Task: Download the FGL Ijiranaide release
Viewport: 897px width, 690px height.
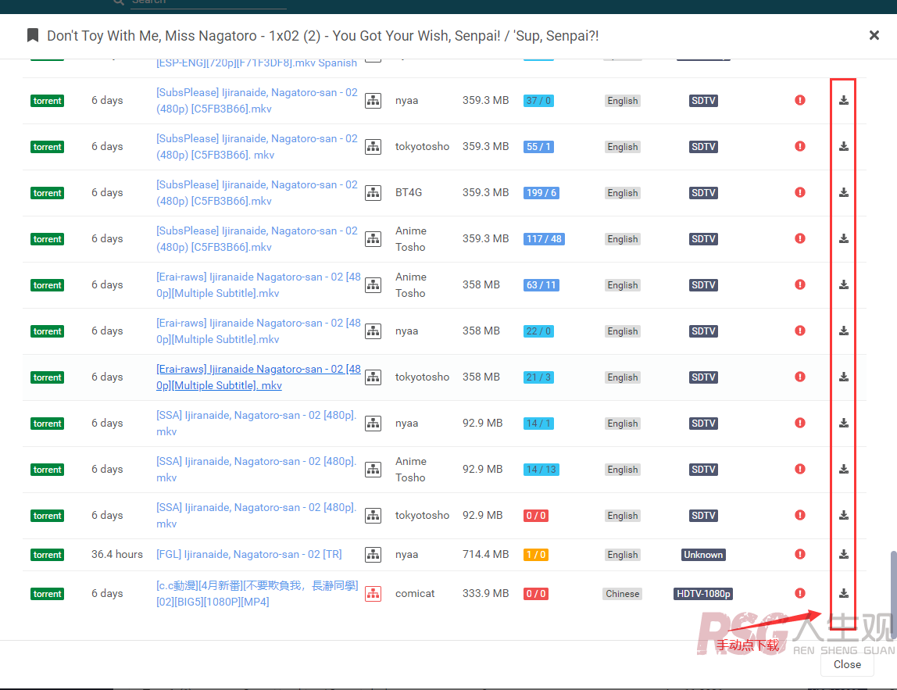Action: pyautogui.click(x=843, y=554)
